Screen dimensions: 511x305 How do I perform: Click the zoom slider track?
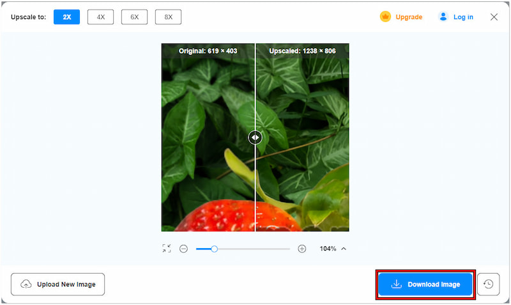pyautogui.click(x=243, y=249)
